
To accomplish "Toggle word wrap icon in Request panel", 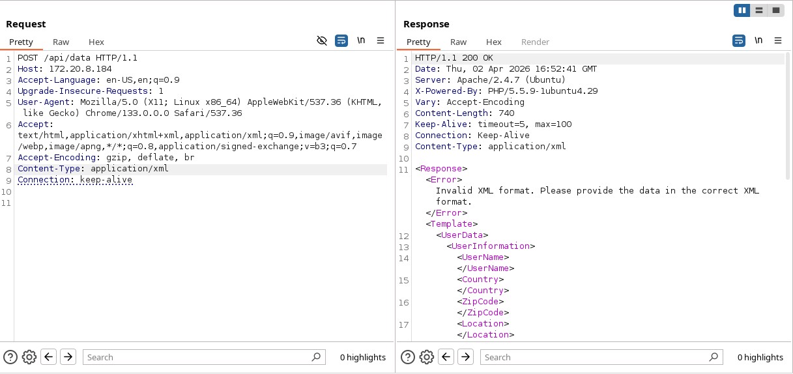I will point(341,41).
